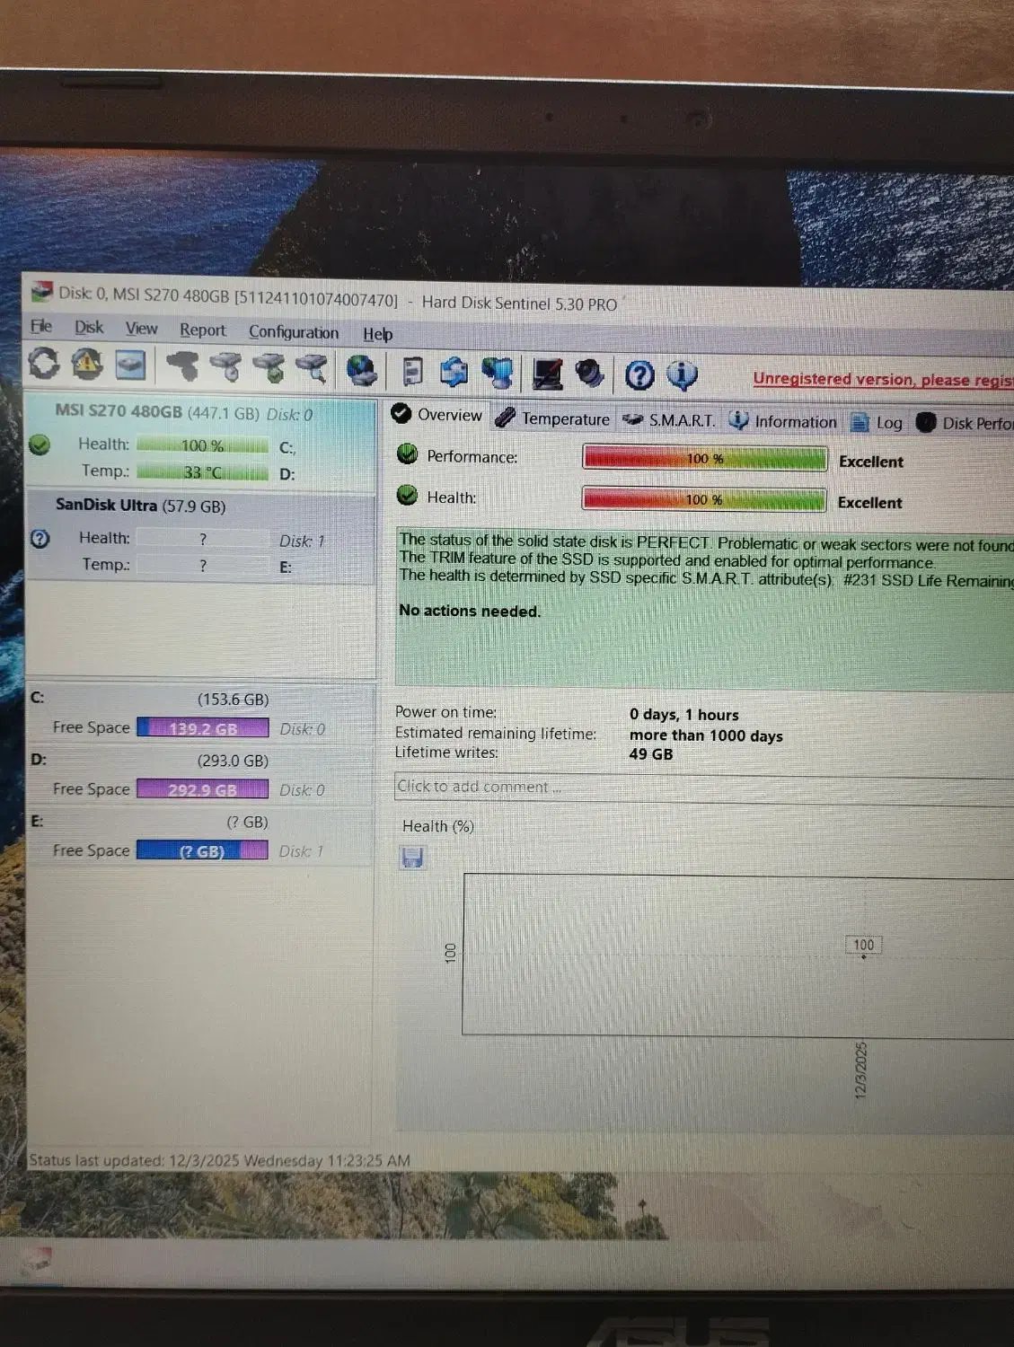Click the Lifetime writes '49 GB' value
This screenshot has height=1347, width=1014.
pyautogui.click(x=651, y=754)
